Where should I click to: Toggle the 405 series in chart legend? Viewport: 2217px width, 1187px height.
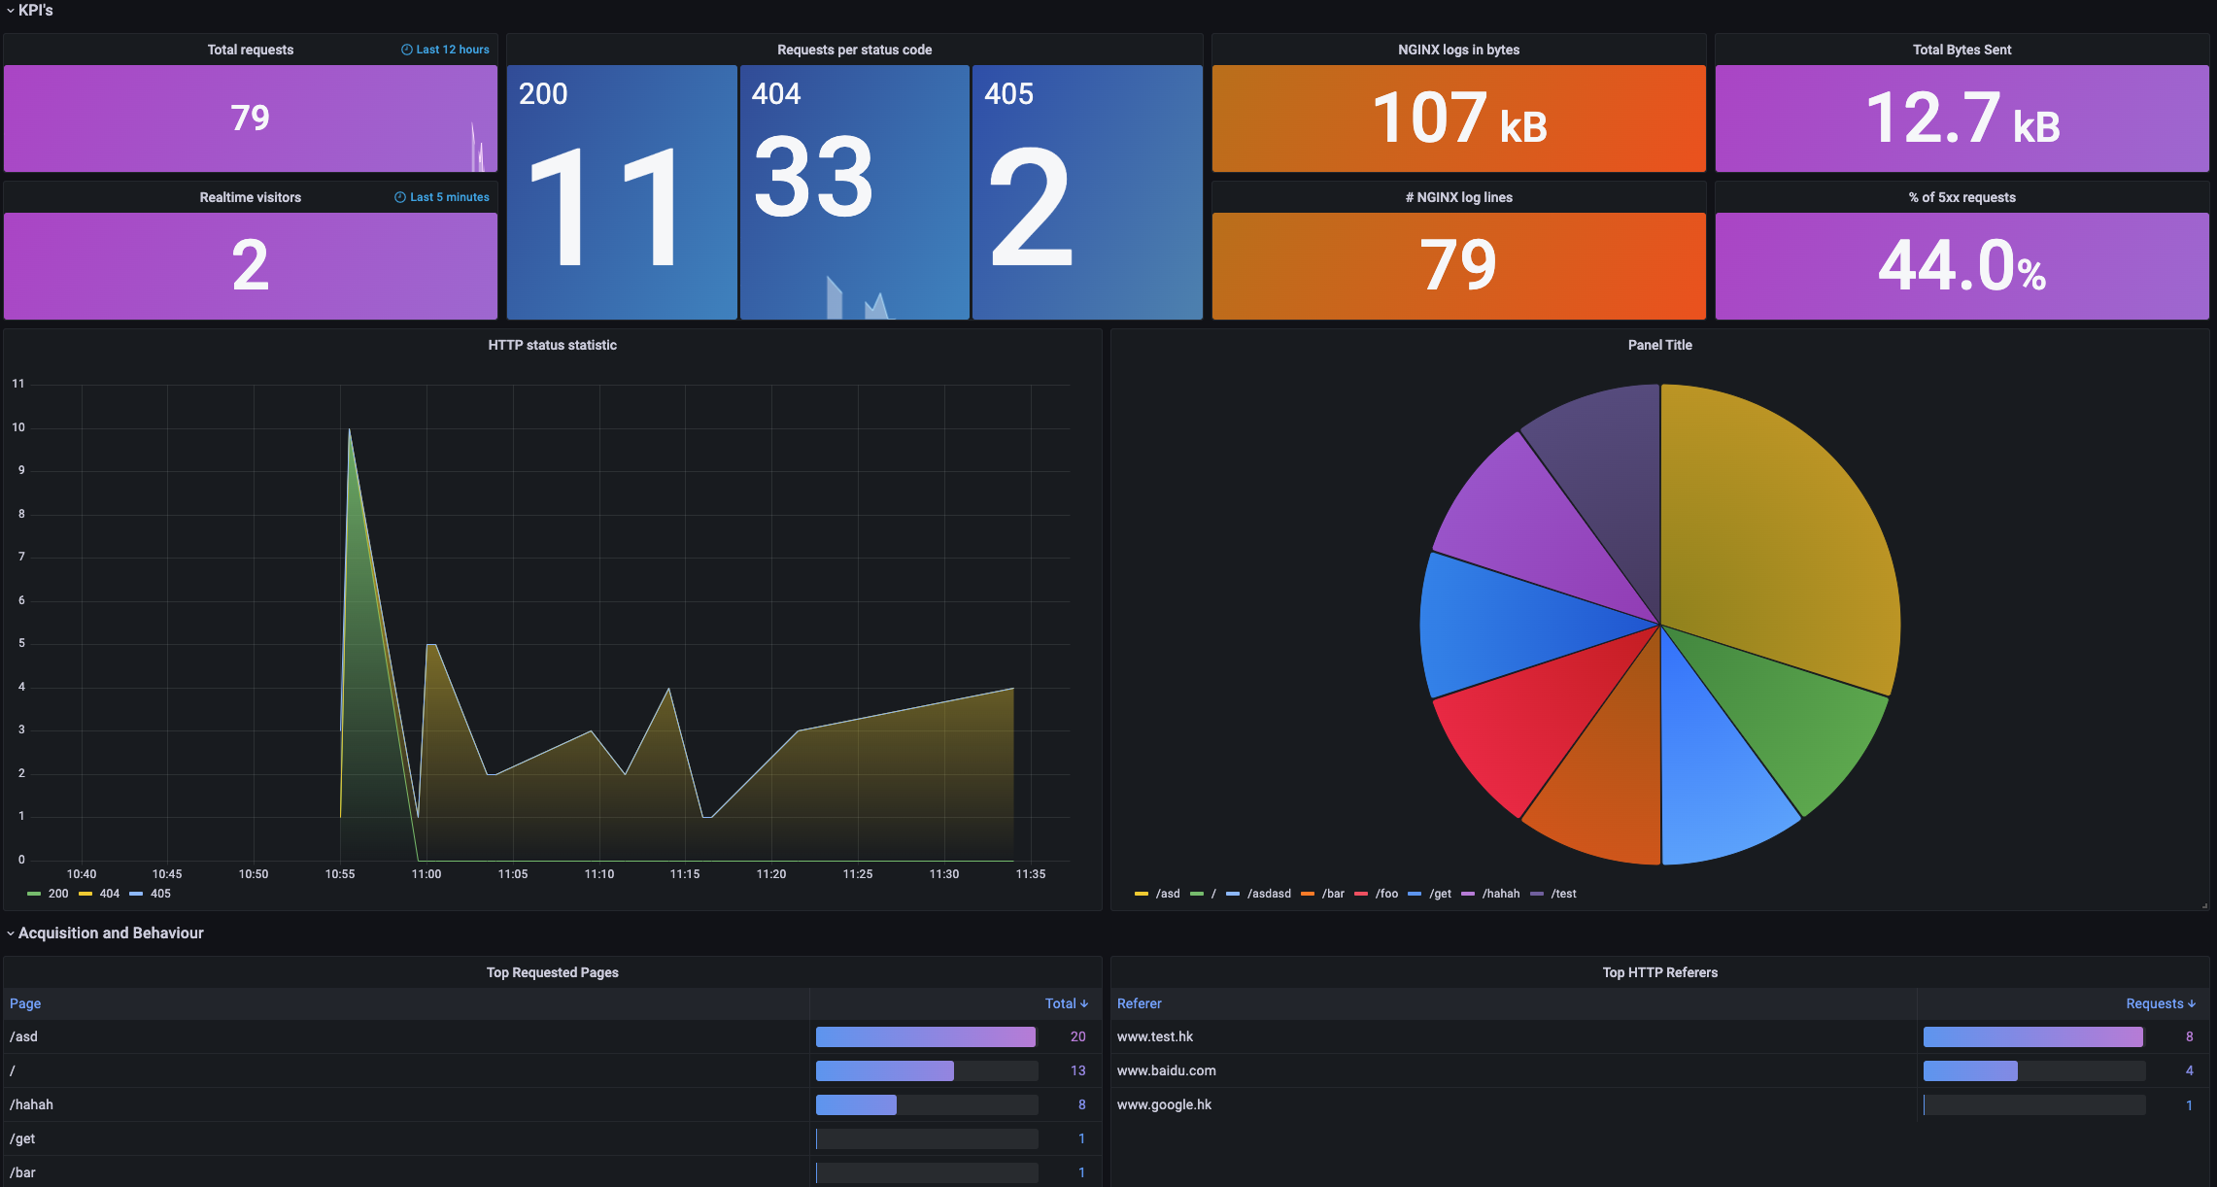pyautogui.click(x=160, y=894)
